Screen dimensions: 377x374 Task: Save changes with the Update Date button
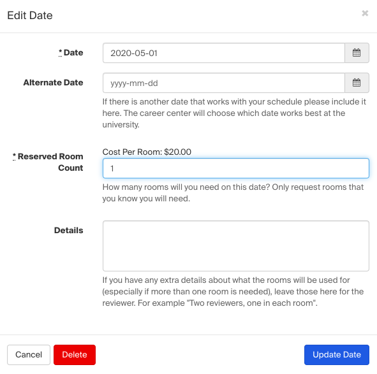337,355
